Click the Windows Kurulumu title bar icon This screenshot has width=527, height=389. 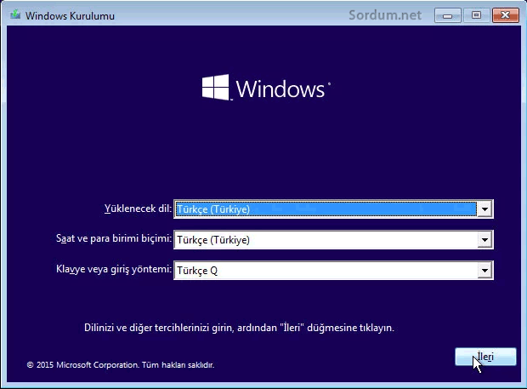[x=15, y=15]
